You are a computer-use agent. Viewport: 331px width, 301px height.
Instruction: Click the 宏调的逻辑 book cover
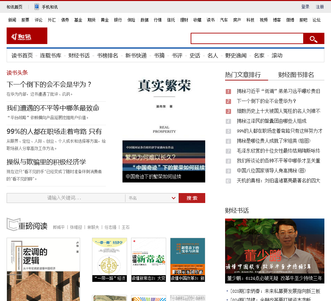[x=43, y=270]
